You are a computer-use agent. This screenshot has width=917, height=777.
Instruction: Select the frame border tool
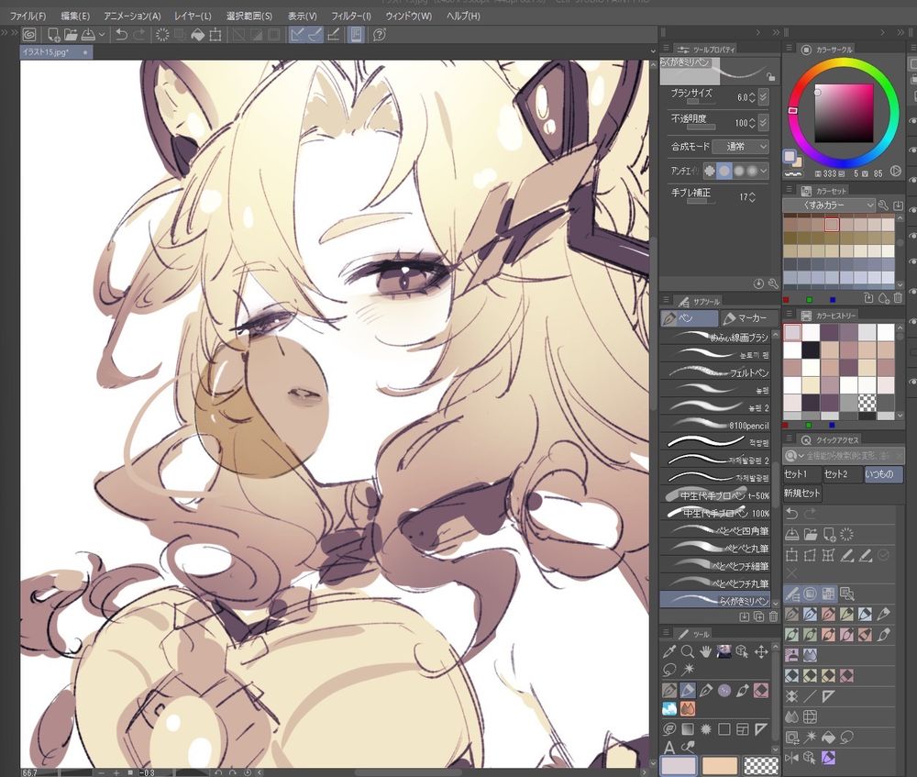(x=743, y=729)
